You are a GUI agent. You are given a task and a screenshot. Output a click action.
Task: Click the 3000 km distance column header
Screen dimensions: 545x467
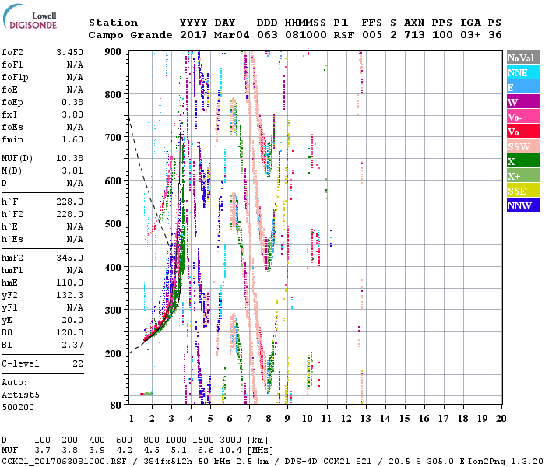[230, 440]
